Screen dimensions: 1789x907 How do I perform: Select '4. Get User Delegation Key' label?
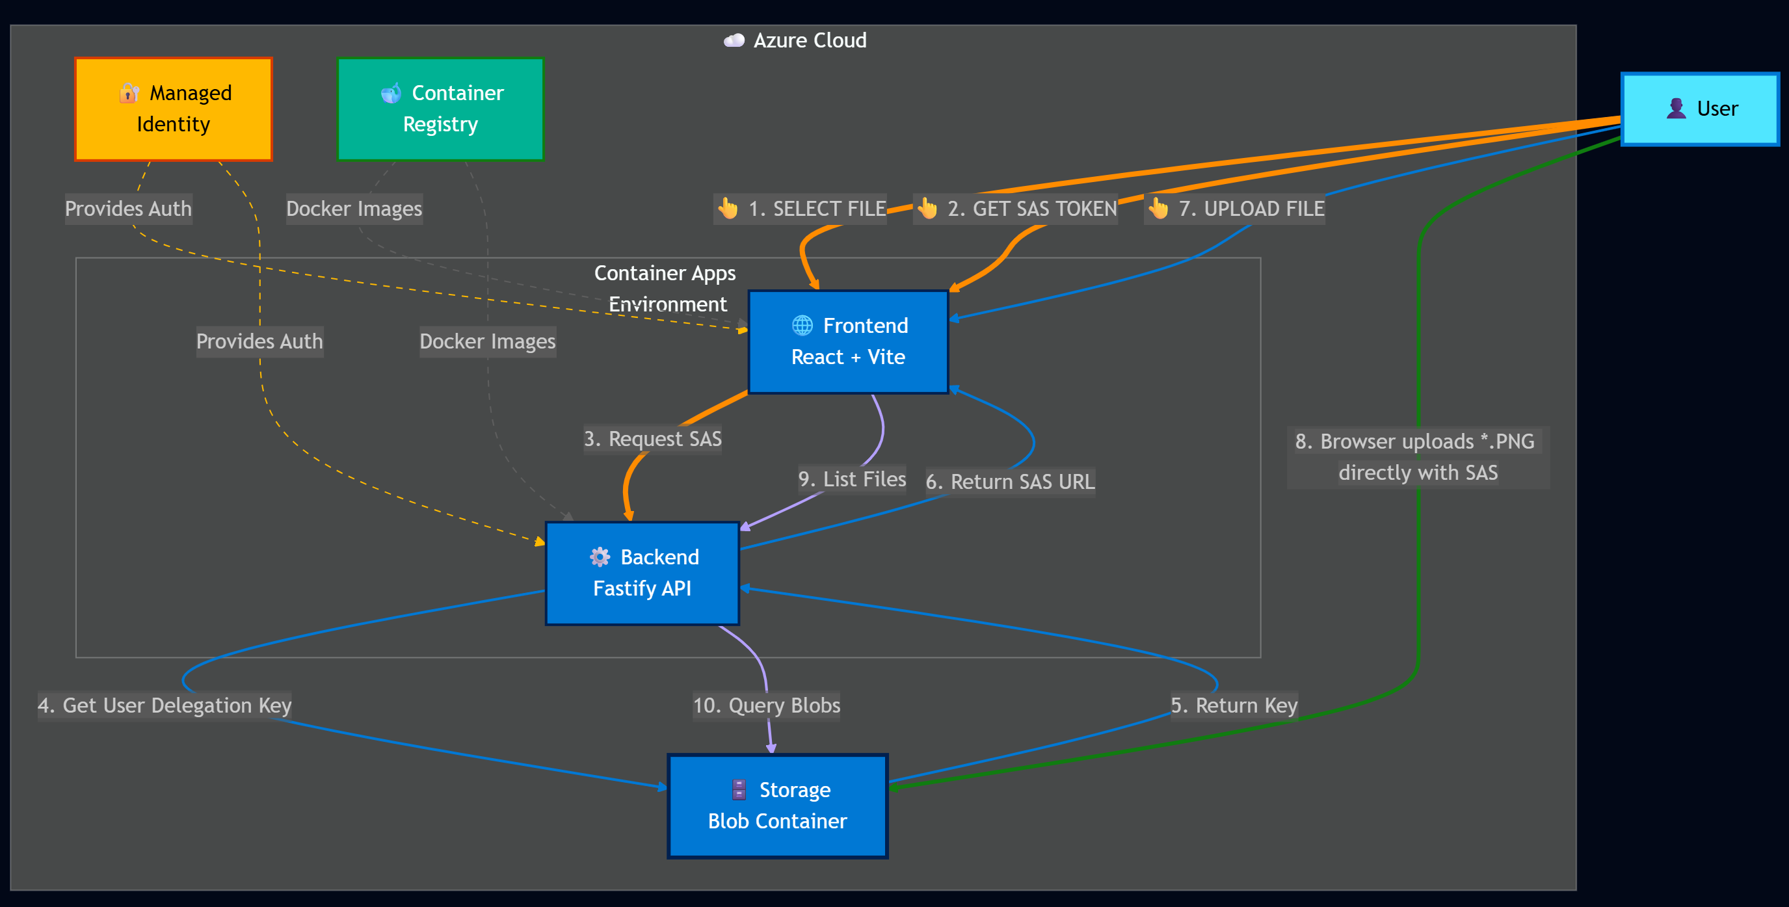pos(165,705)
